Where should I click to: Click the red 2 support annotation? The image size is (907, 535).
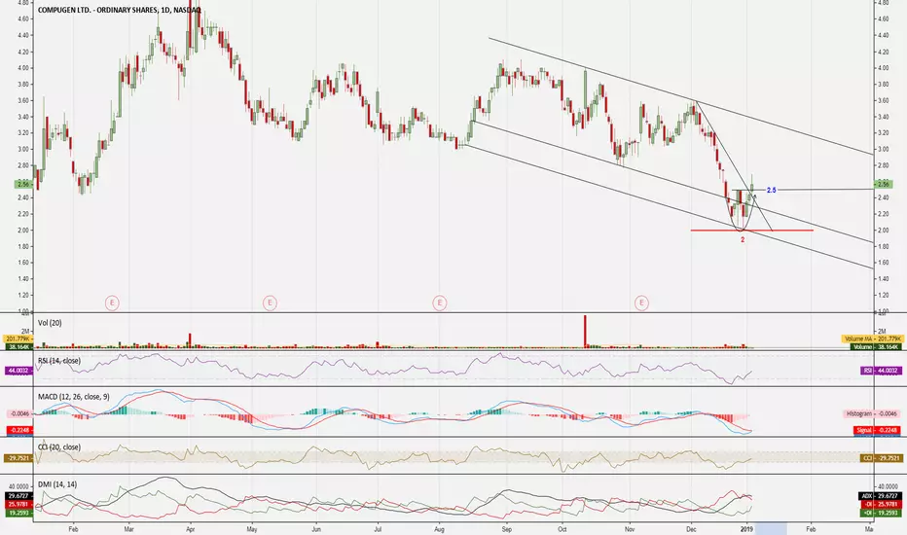point(743,239)
